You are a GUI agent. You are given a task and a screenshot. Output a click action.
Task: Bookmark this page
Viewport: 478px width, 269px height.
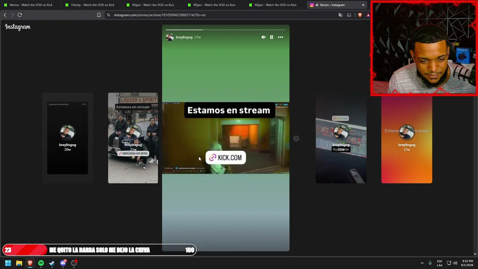click(x=99, y=15)
